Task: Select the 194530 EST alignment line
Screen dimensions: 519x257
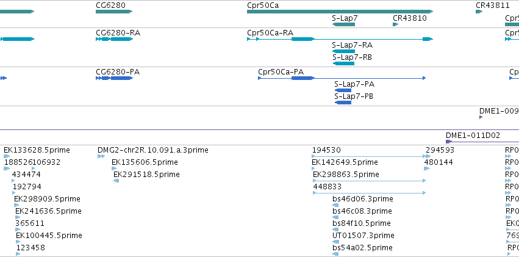Action: click(369, 156)
